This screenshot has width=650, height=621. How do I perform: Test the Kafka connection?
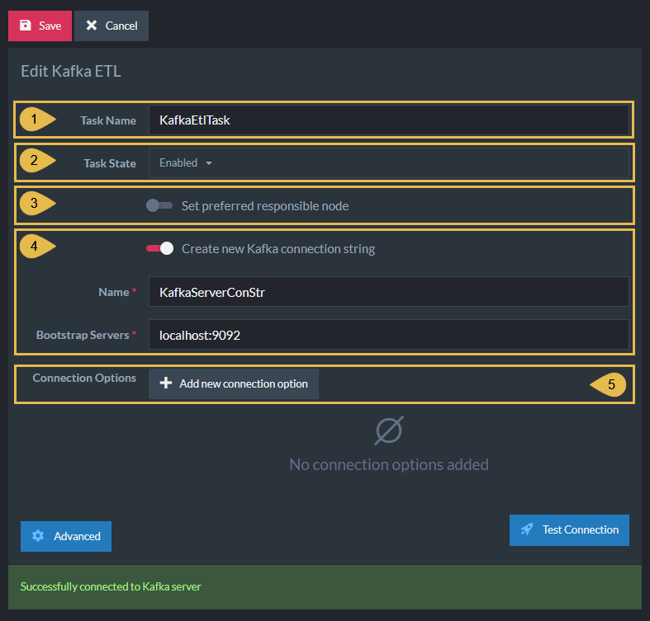pos(569,530)
